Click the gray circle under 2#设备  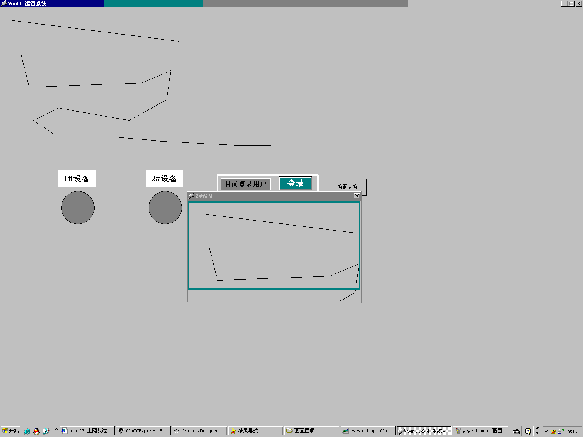coord(165,208)
